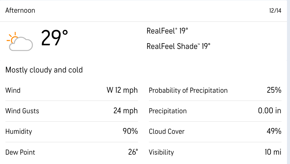This screenshot has width=290, height=164.
Task: Click the 24 mph gusts value
Action: tap(125, 111)
